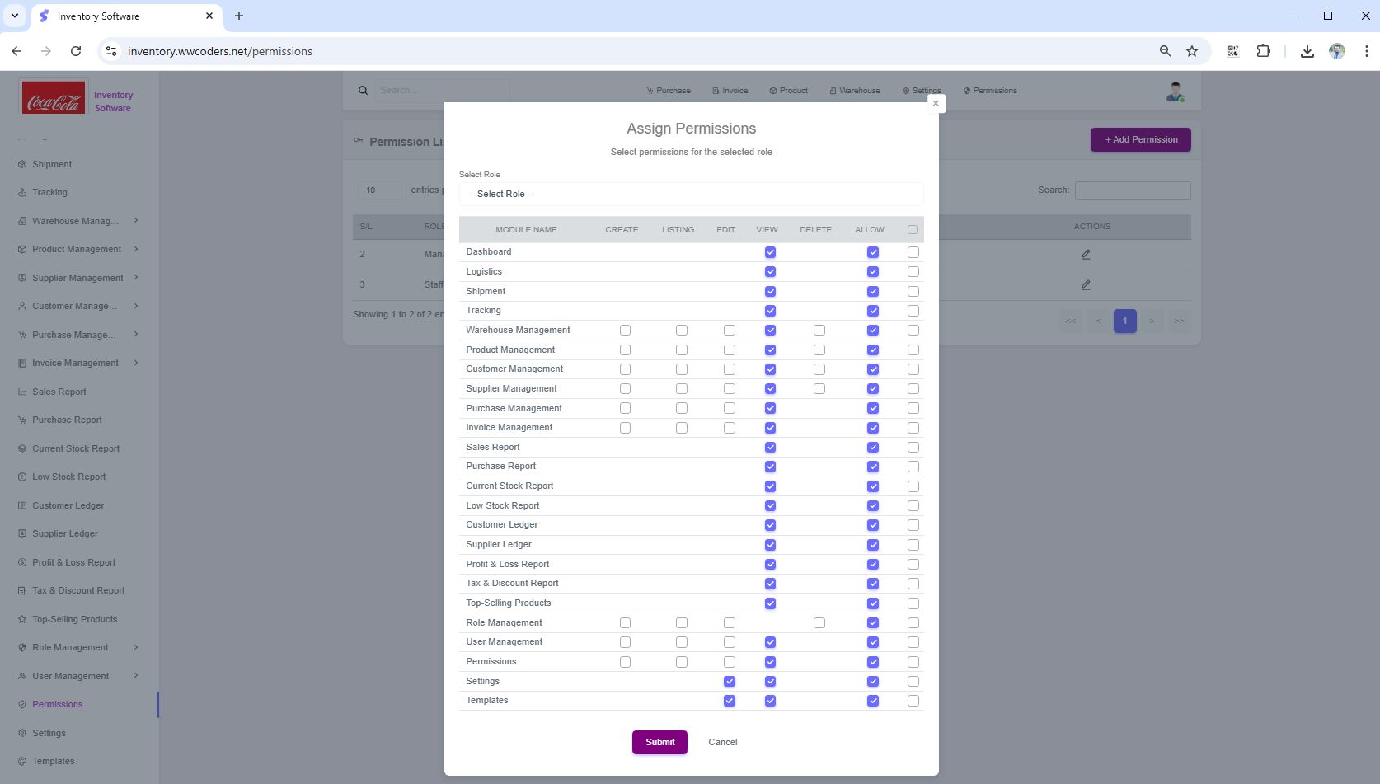Expand Invoice Management in sidebar
The height and width of the screenshot is (784, 1380).
click(x=136, y=363)
